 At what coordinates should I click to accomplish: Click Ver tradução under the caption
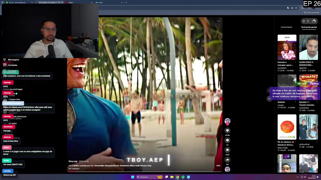click(x=74, y=169)
